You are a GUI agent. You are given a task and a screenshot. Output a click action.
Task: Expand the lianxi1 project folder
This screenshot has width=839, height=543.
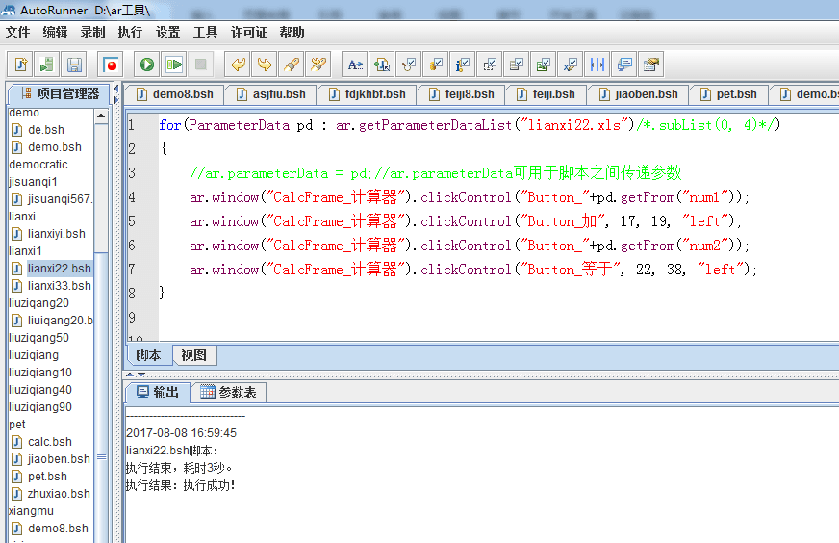click(x=23, y=251)
